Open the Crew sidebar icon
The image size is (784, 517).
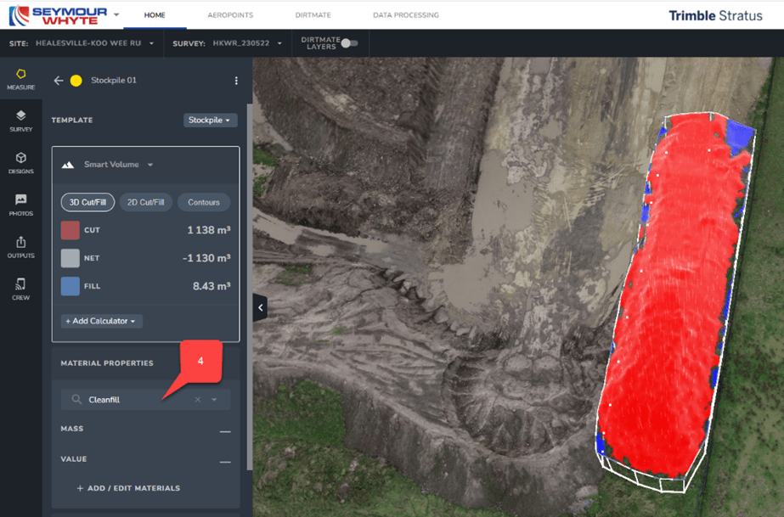tap(20, 289)
